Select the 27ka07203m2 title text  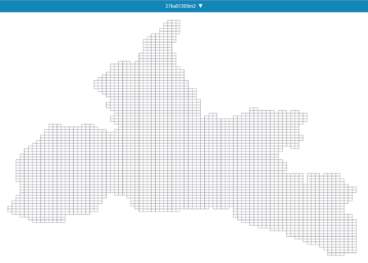coord(180,6)
